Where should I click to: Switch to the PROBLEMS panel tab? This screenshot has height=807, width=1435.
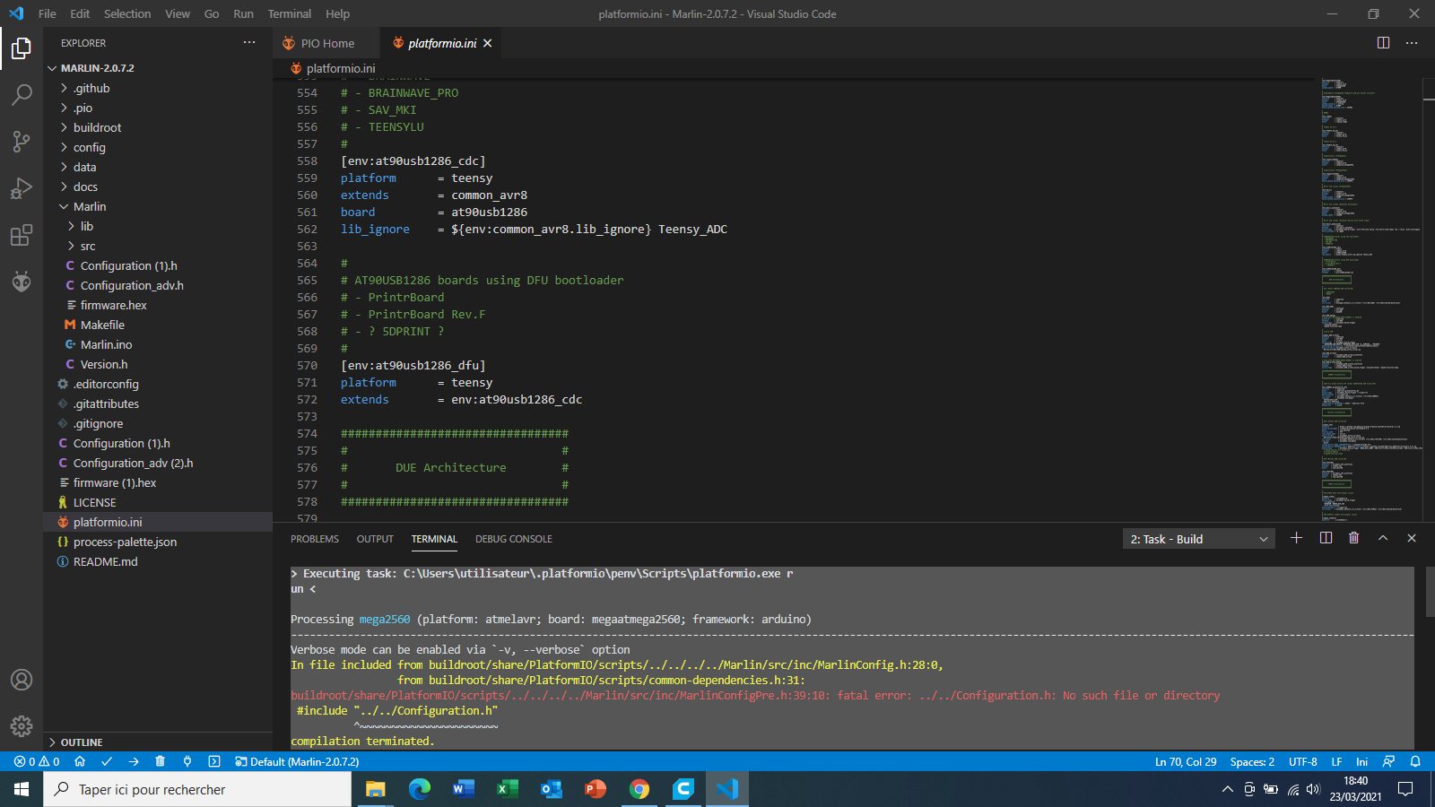click(x=315, y=539)
